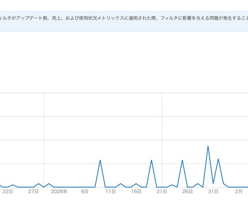Click the chart peak just before 26日
This screenshot has width=248, height=205.
pyautogui.click(x=182, y=160)
